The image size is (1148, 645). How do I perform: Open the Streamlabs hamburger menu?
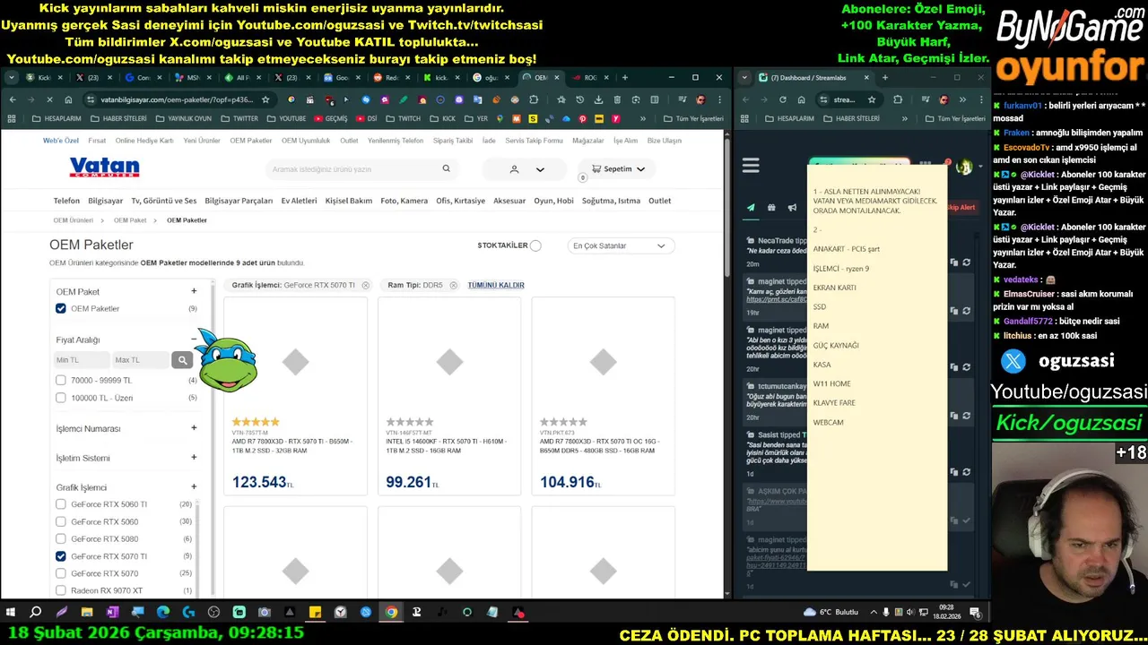751,166
